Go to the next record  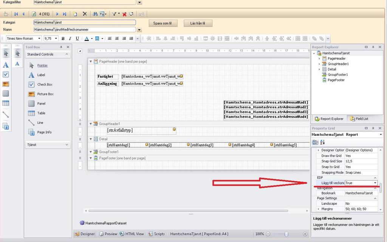(57, 14)
